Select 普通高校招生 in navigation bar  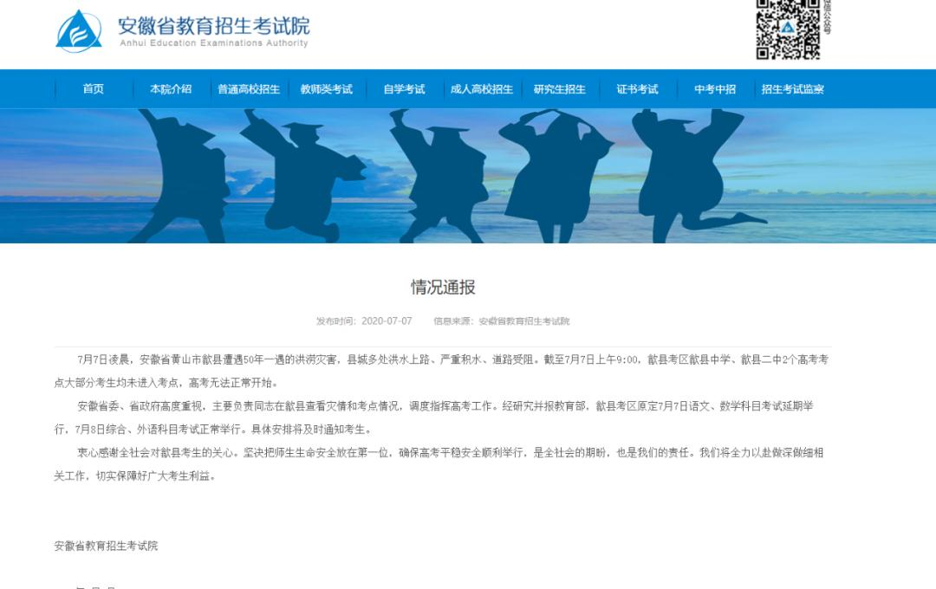coord(249,89)
